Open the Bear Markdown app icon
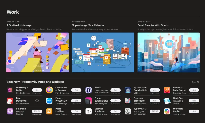 [10, 101]
